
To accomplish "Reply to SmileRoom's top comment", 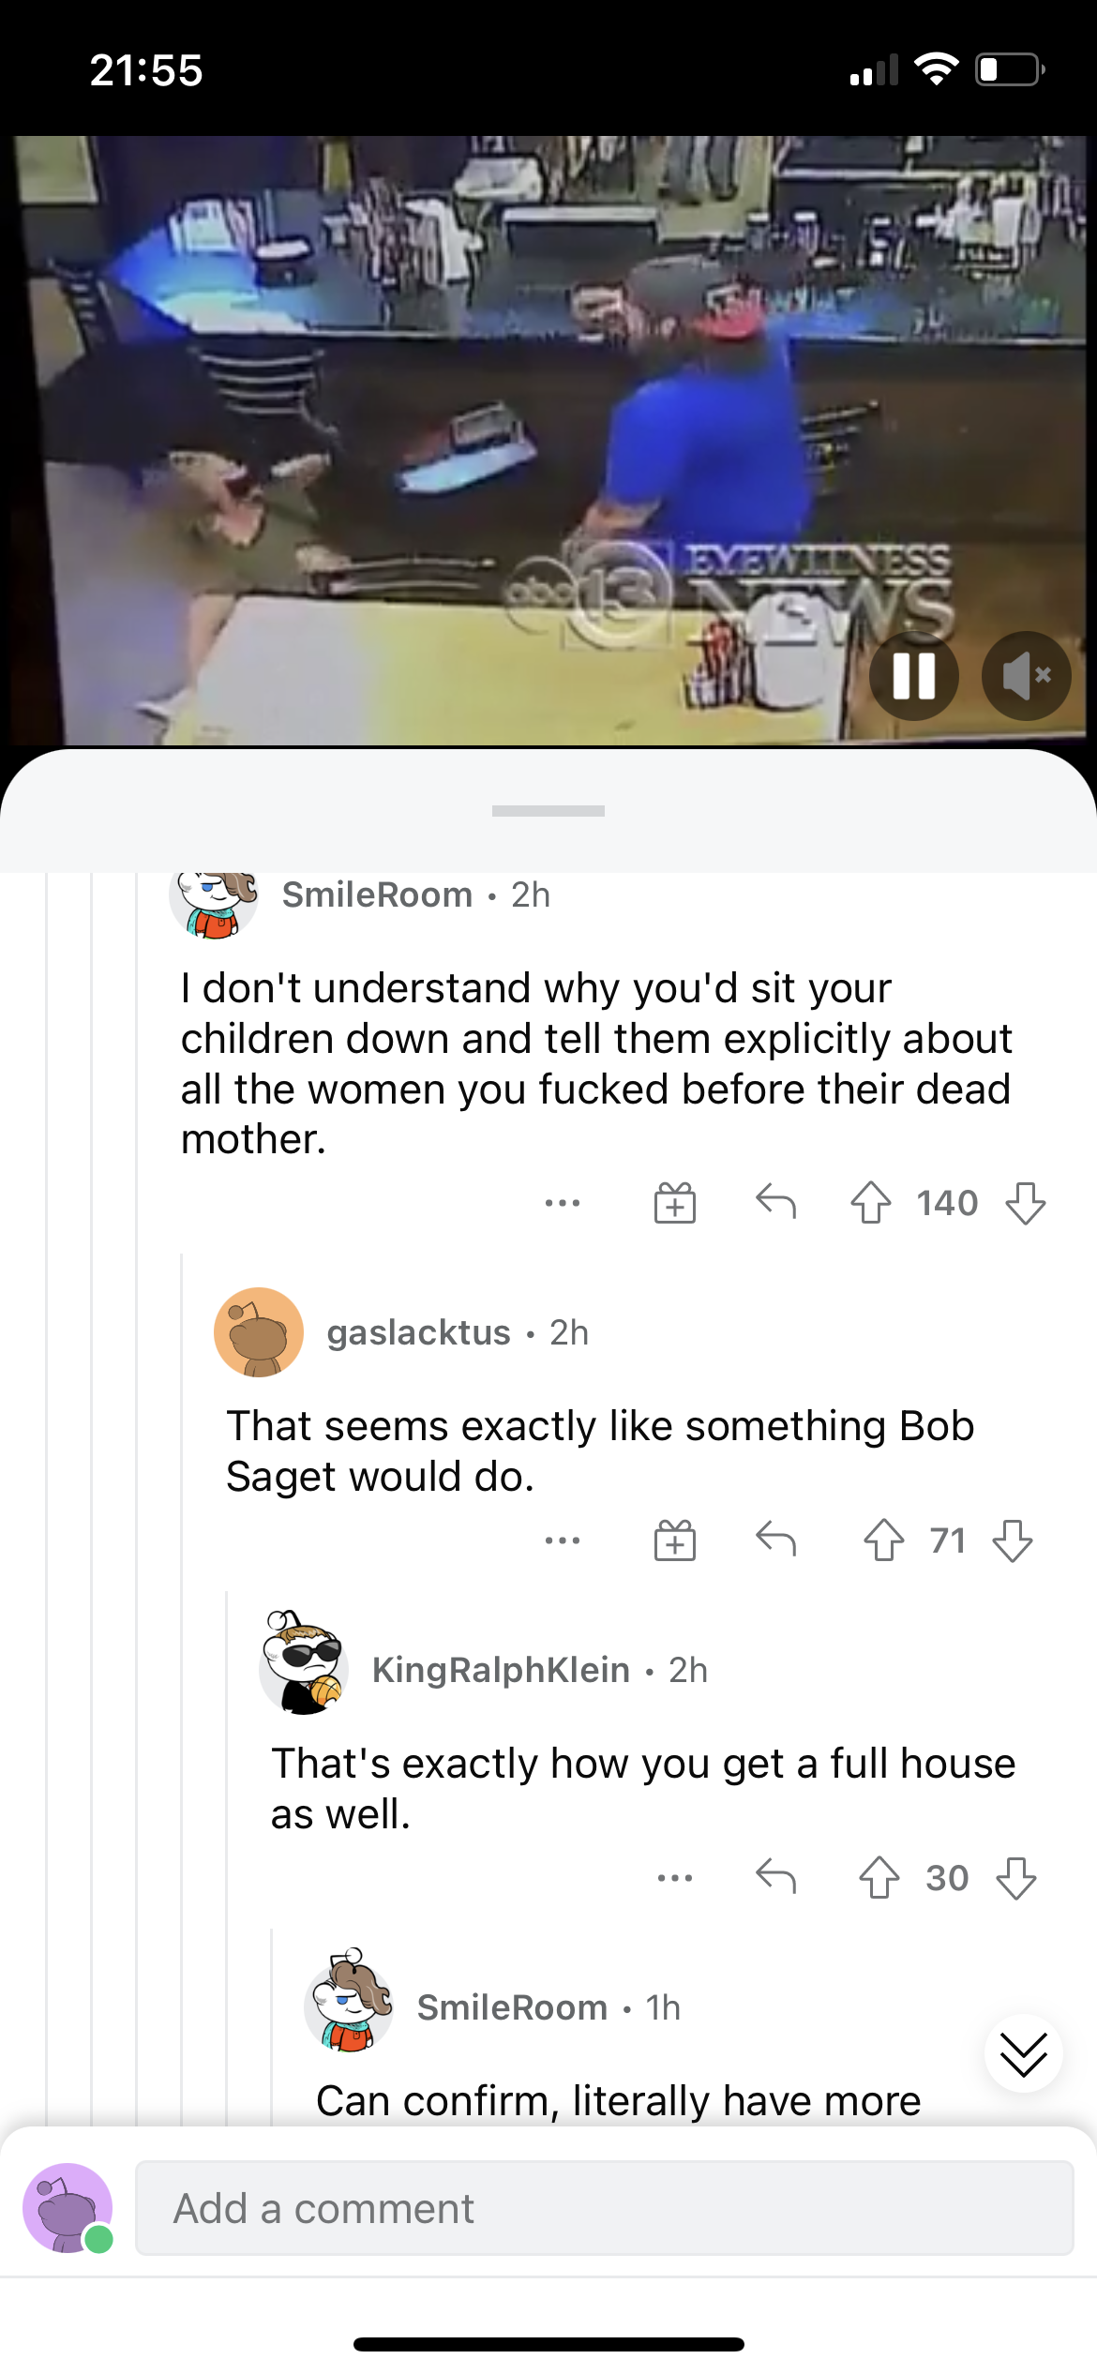I will [775, 1201].
